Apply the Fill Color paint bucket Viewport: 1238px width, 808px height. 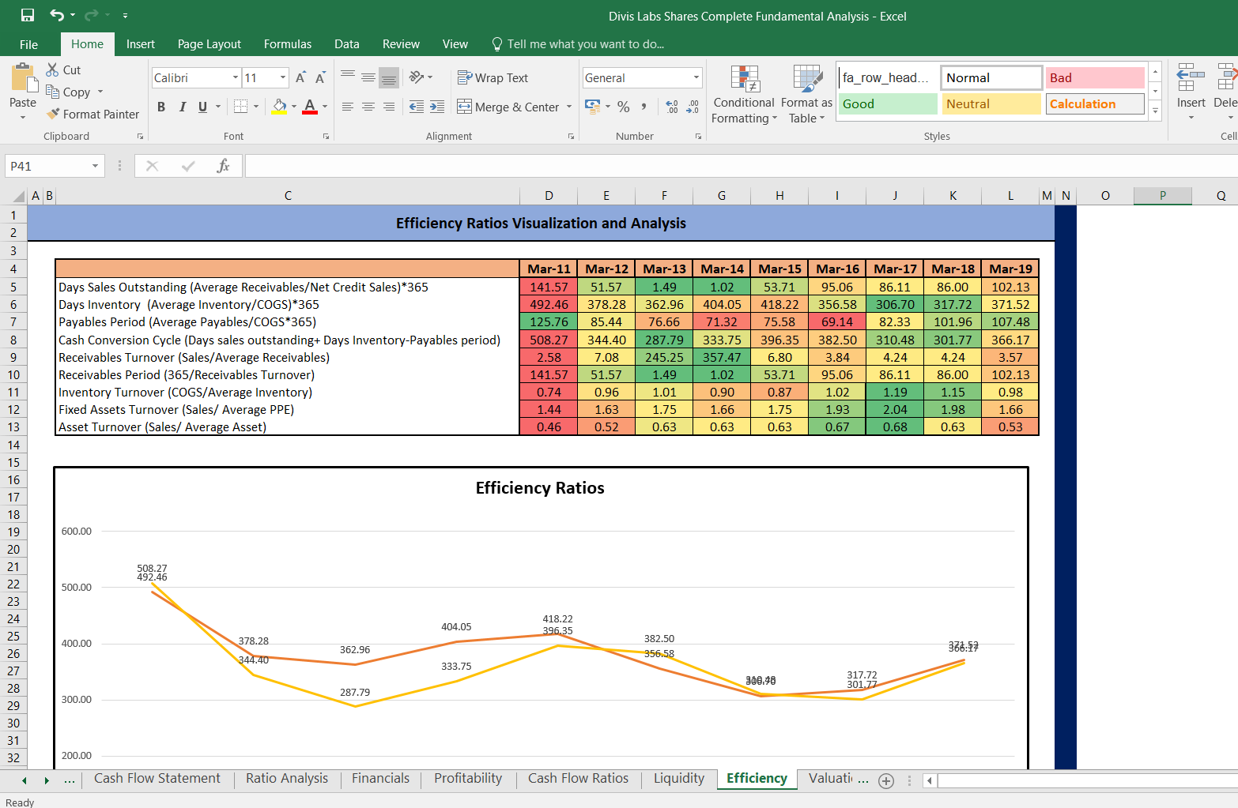click(x=279, y=107)
